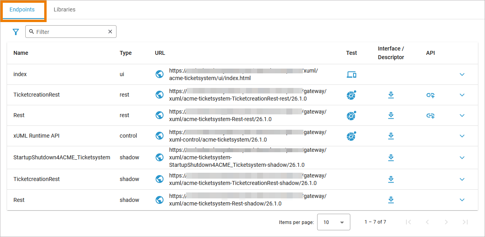Expand the Rest shadow row
Screen dimensions: 485x237
point(462,200)
